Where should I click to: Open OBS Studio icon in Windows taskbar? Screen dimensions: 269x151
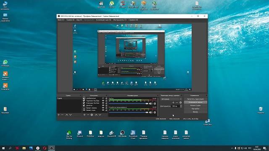[51, 148]
